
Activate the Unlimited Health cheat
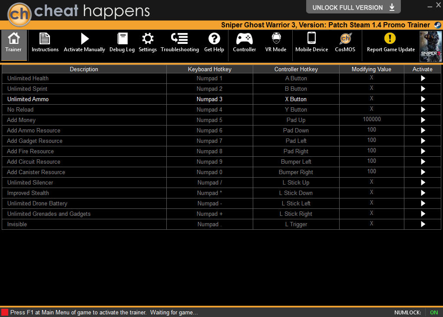coord(423,79)
